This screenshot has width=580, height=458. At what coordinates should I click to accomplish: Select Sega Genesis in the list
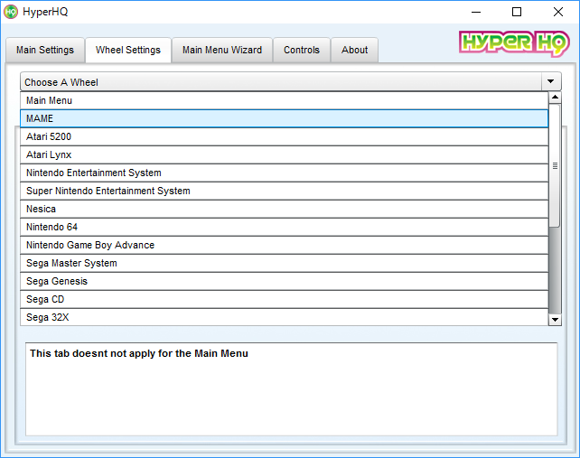284,282
